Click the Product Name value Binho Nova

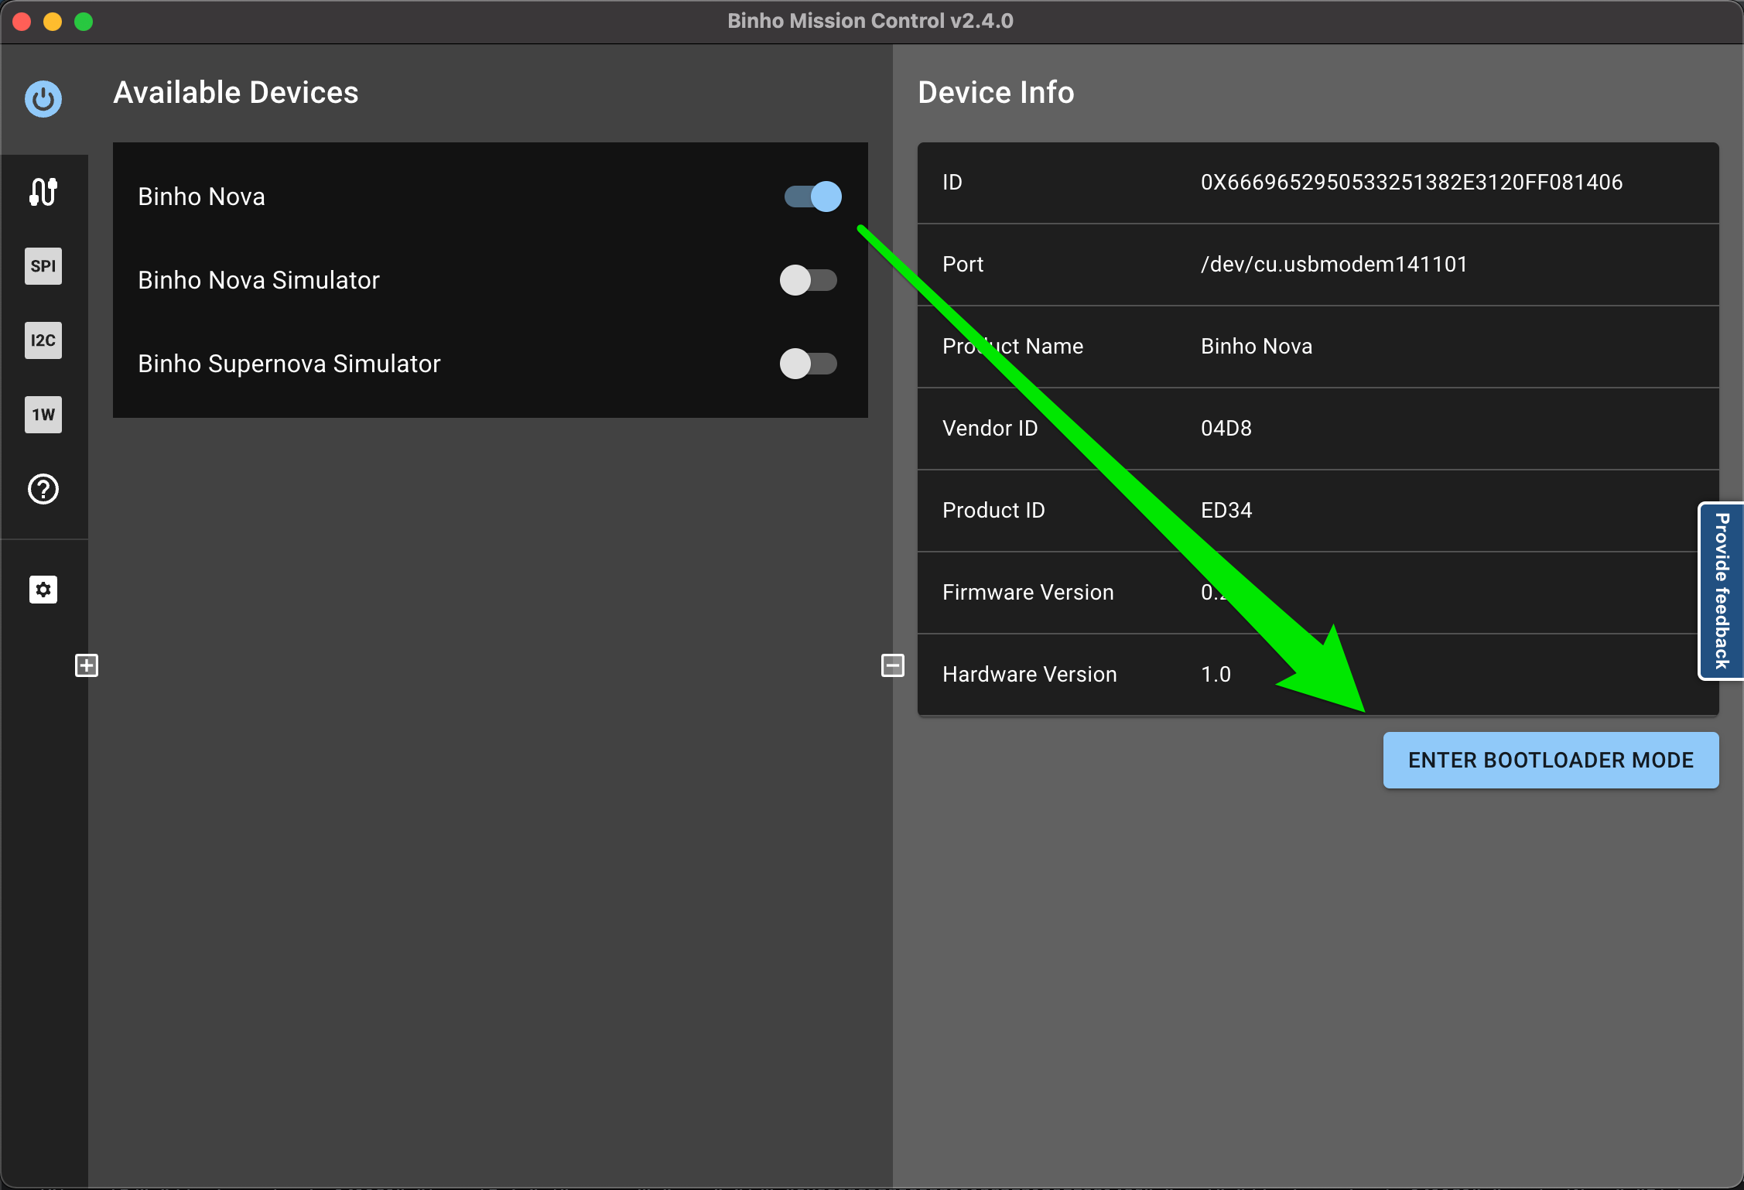(1257, 347)
